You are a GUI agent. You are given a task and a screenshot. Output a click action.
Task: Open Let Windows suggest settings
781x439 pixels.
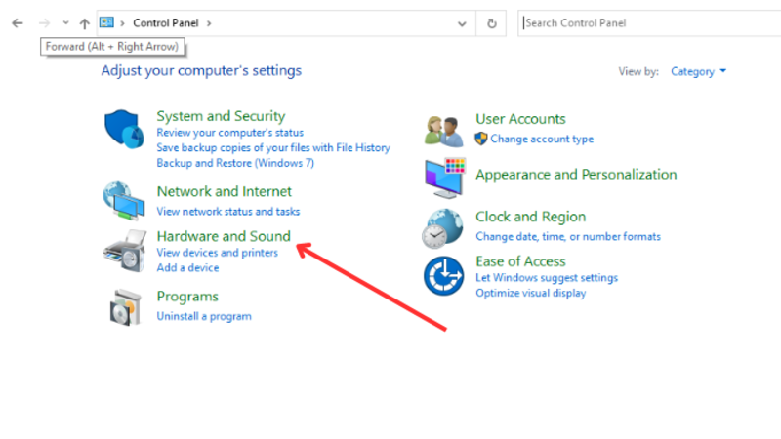547,278
